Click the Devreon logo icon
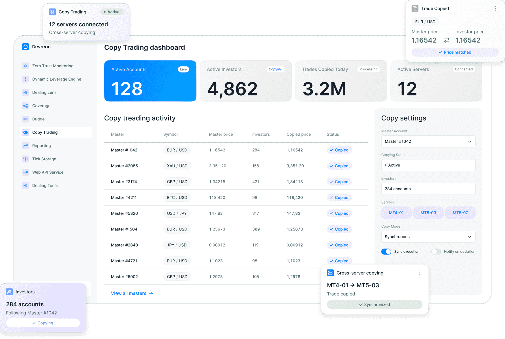Viewport: 505px width, 339px height. [25, 47]
